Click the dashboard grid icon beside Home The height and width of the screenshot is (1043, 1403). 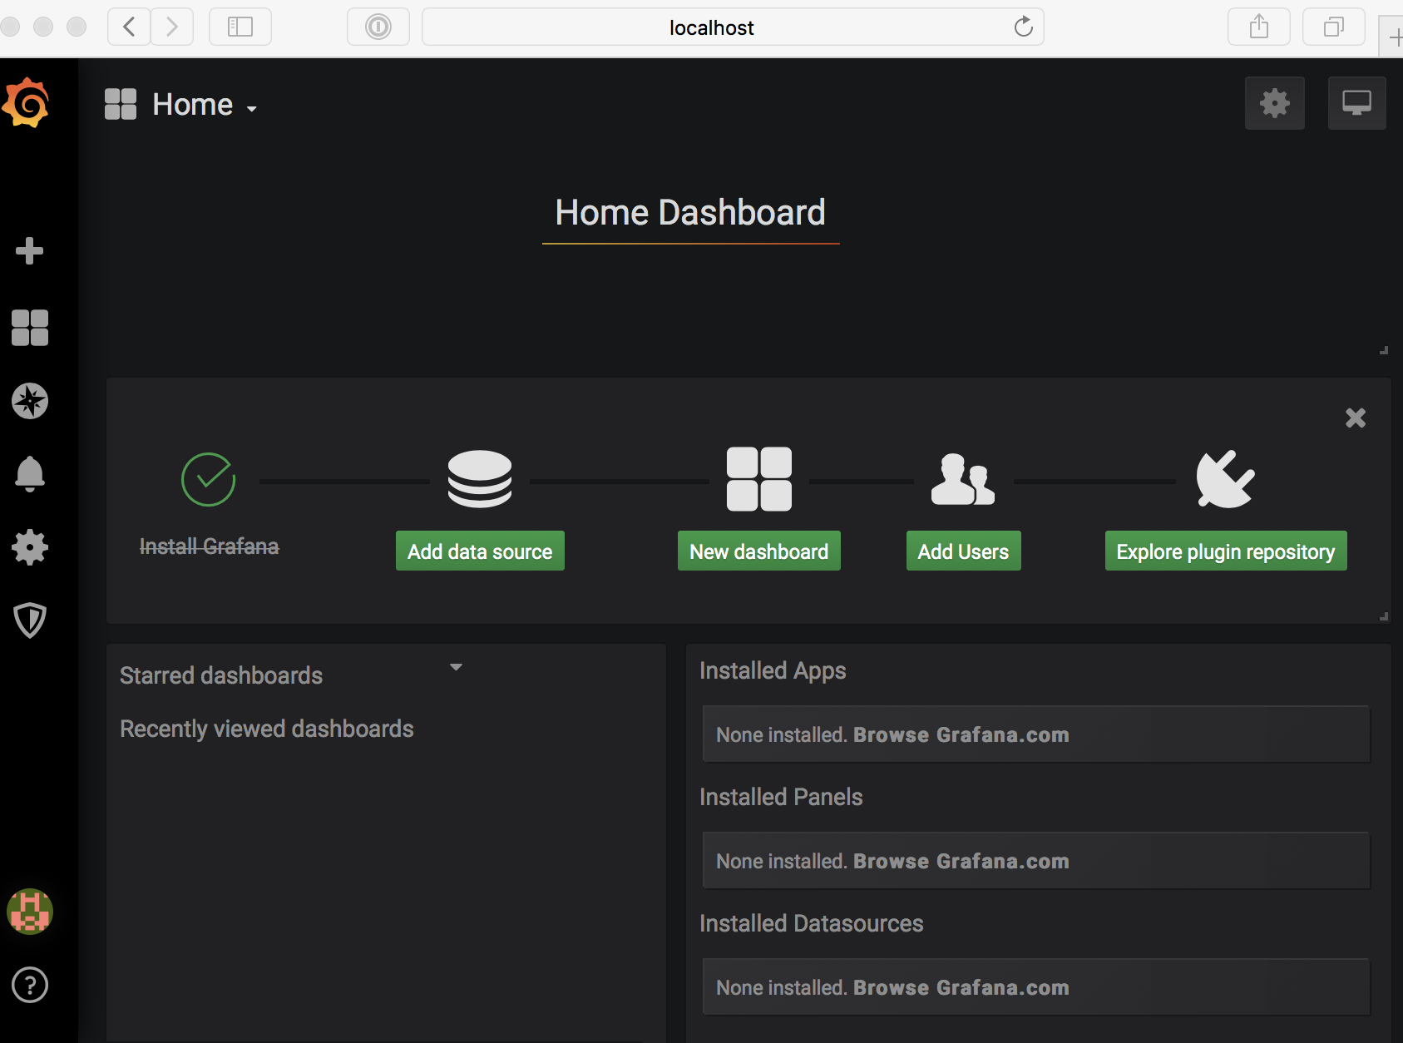pyautogui.click(x=121, y=104)
